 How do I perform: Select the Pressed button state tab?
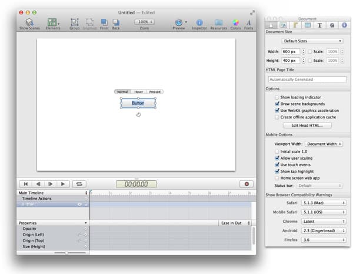(155, 92)
